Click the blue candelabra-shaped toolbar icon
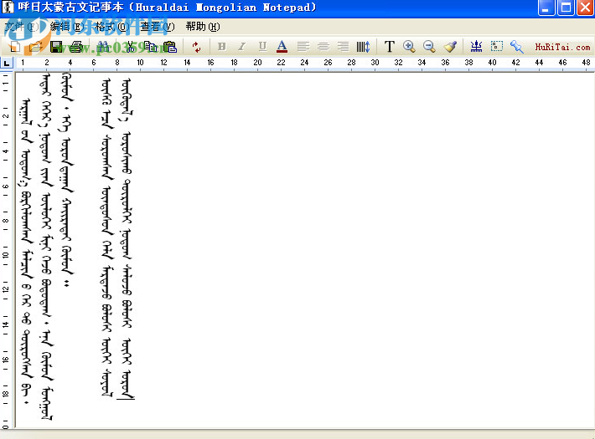 click(476, 47)
